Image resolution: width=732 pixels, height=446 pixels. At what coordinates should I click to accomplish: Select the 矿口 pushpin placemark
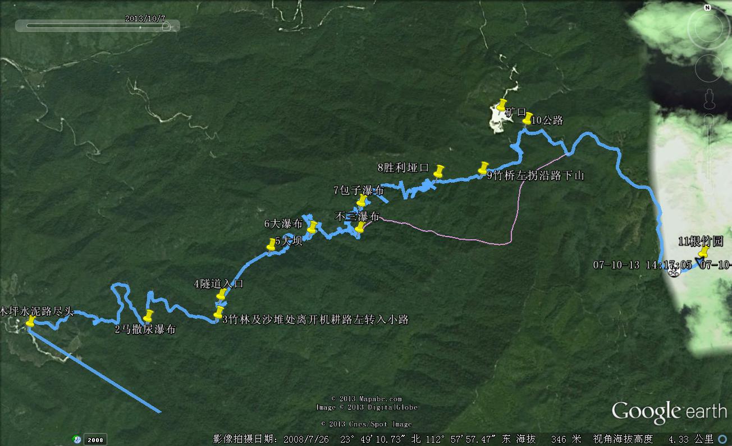pos(501,105)
